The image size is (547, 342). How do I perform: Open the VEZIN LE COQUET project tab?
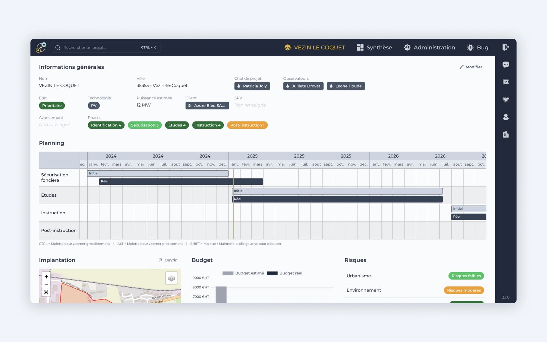click(315, 47)
